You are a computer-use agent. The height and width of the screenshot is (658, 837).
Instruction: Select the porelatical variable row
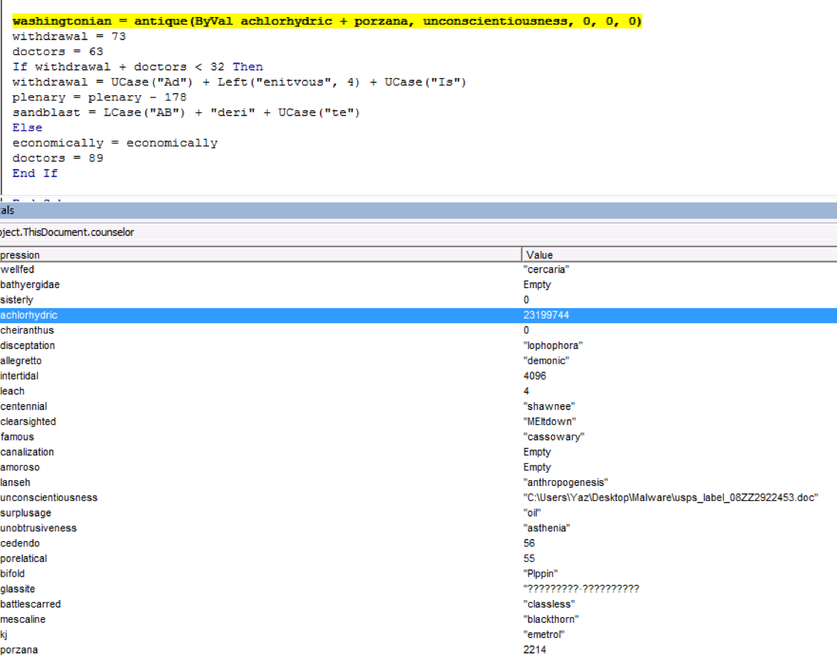click(418, 559)
